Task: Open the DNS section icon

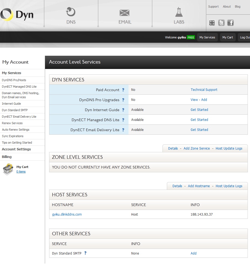Action: point(71,12)
